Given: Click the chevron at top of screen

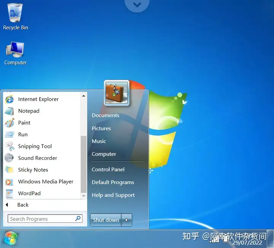Looking at the screenshot, I should click(137, 5).
